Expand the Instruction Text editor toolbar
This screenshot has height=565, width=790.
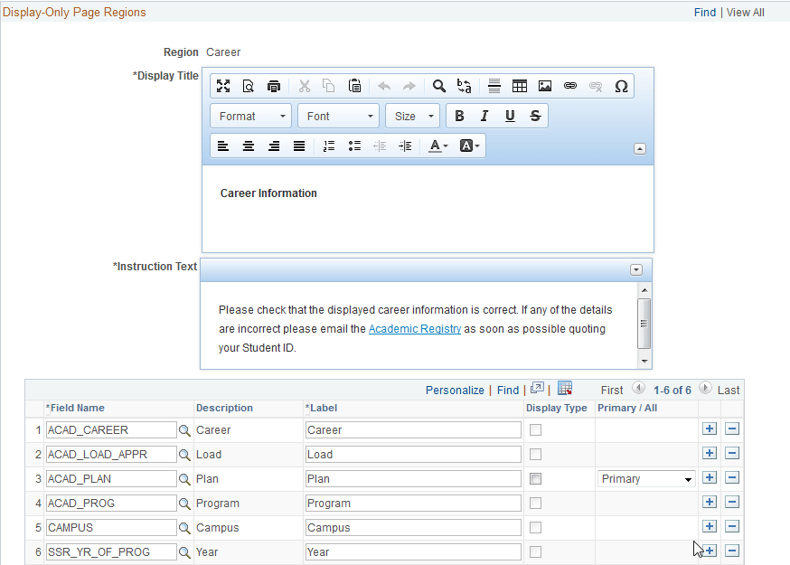[635, 270]
